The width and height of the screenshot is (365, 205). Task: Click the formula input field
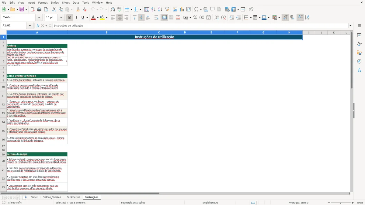click(x=200, y=26)
